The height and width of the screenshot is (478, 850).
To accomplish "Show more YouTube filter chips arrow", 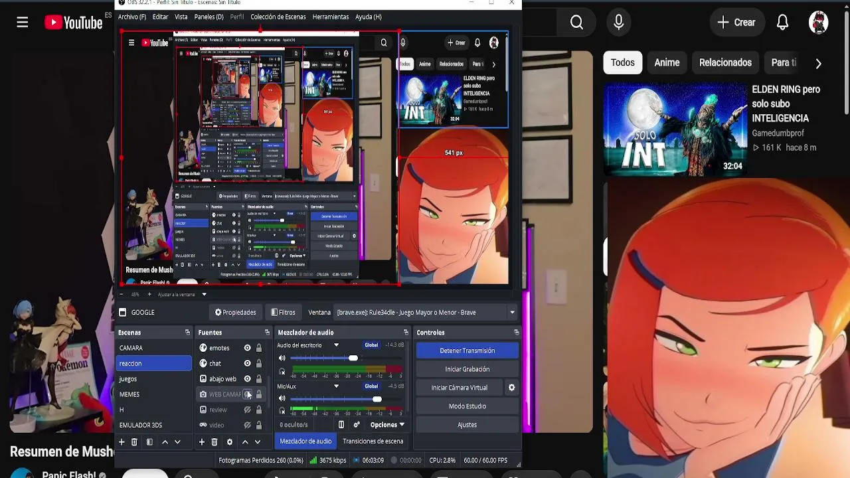I will (x=818, y=64).
